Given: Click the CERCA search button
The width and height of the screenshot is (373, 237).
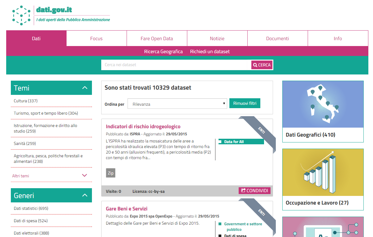Looking at the screenshot, I should [x=262, y=65].
